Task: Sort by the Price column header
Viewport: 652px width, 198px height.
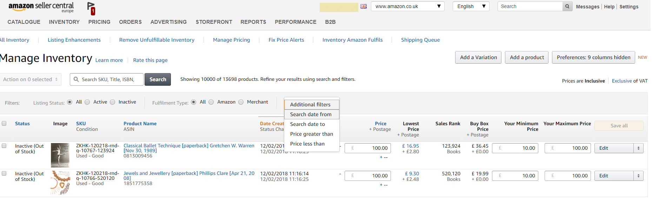Action: [380, 123]
